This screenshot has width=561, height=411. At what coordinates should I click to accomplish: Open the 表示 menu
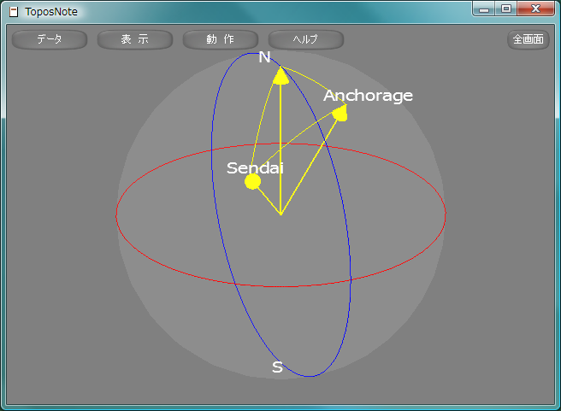[x=135, y=39]
